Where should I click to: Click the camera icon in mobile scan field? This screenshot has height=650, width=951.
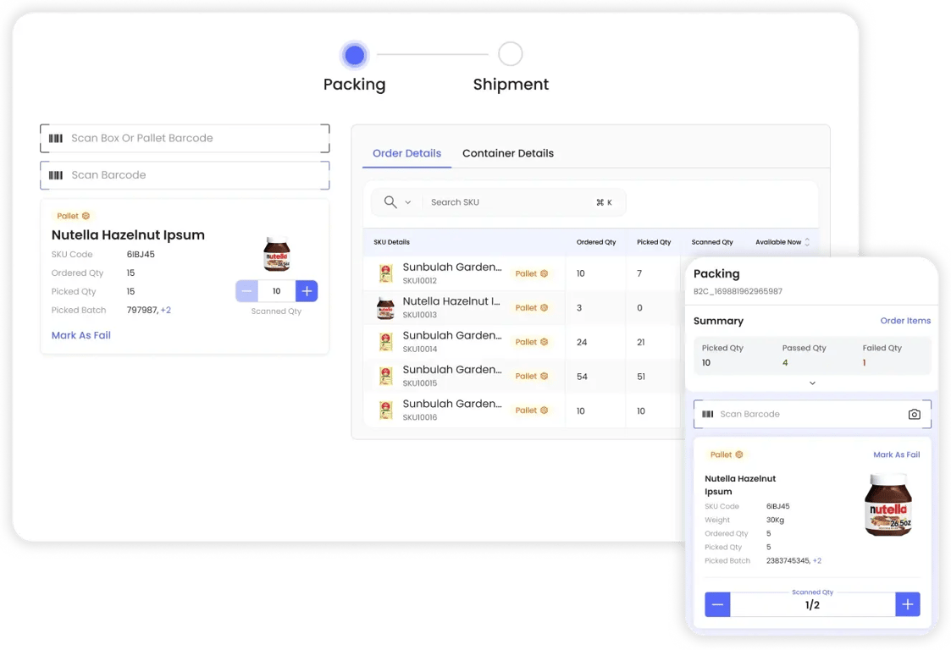coord(914,414)
